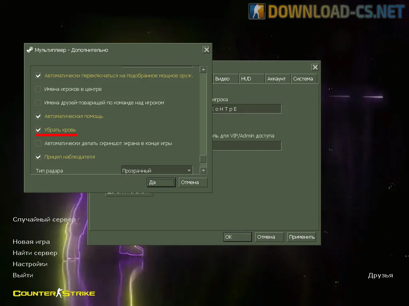This screenshot has height=306, width=409.
Task: Click the 'Тип радара' label text
Action: (x=49, y=171)
